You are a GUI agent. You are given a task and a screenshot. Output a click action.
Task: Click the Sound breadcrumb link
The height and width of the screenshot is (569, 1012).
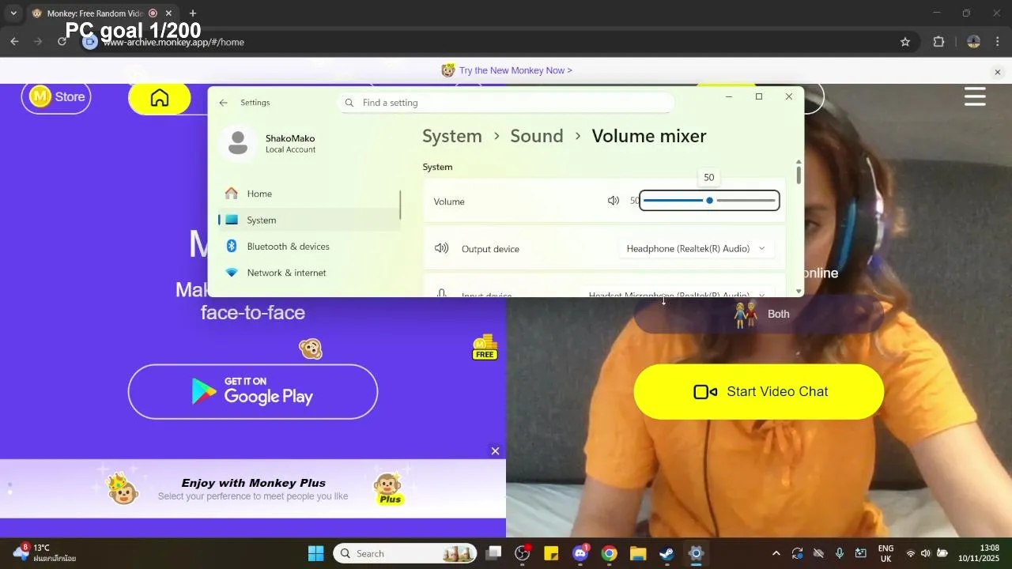click(x=537, y=136)
